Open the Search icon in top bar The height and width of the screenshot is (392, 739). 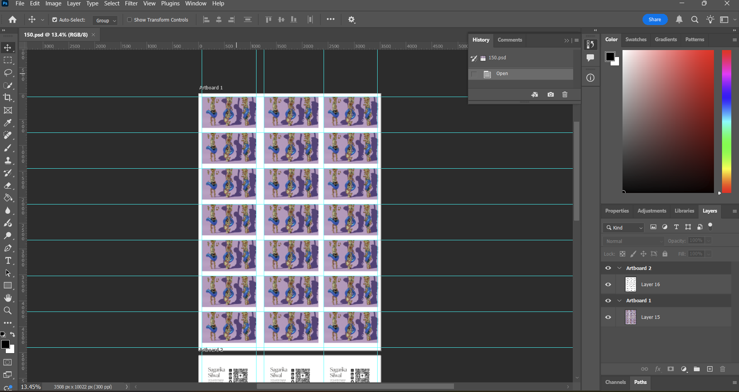click(695, 20)
